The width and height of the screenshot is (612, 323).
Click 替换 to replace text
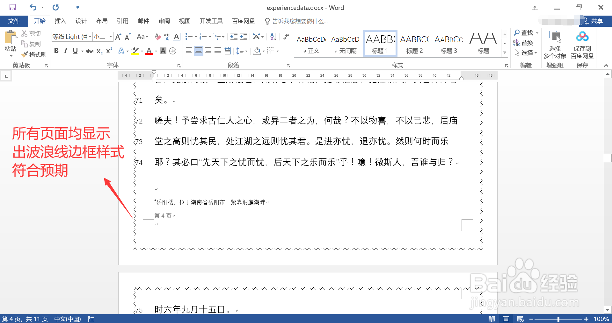(523, 43)
